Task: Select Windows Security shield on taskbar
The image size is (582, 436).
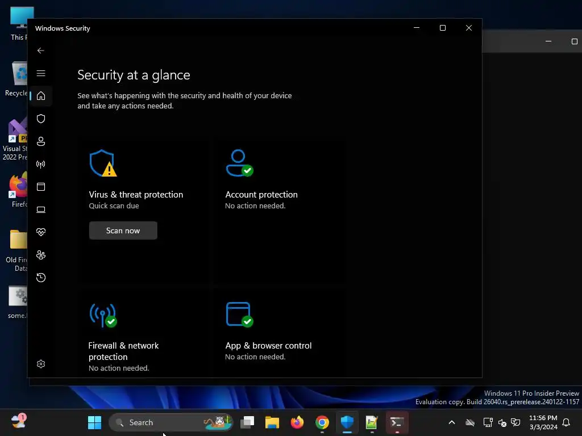Action: click(347, 422)
